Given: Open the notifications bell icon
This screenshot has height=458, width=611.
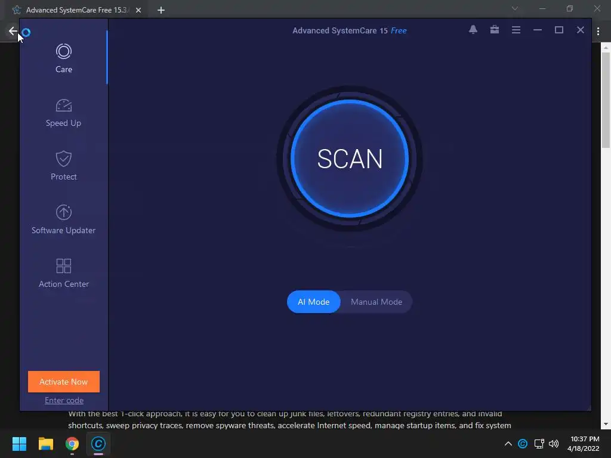Looking at the screenshot, I should click(x=473, y=30).
